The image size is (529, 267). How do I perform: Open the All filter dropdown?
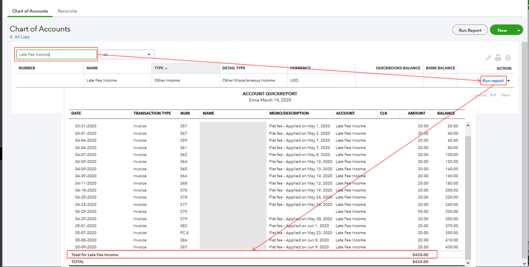tap(127, 54)
